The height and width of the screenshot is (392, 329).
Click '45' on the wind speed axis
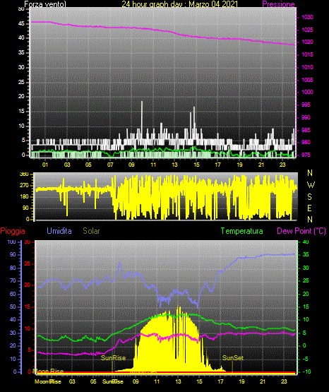[21, 24]
